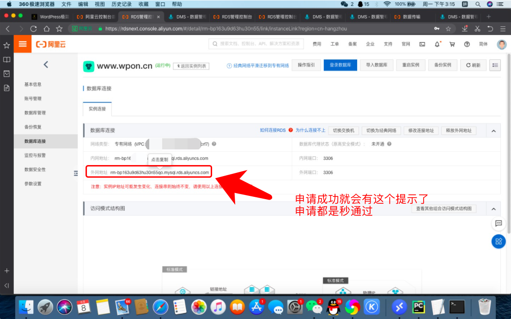Click the Aliyun search input field
511x319 pixels.
coord(256,44)
